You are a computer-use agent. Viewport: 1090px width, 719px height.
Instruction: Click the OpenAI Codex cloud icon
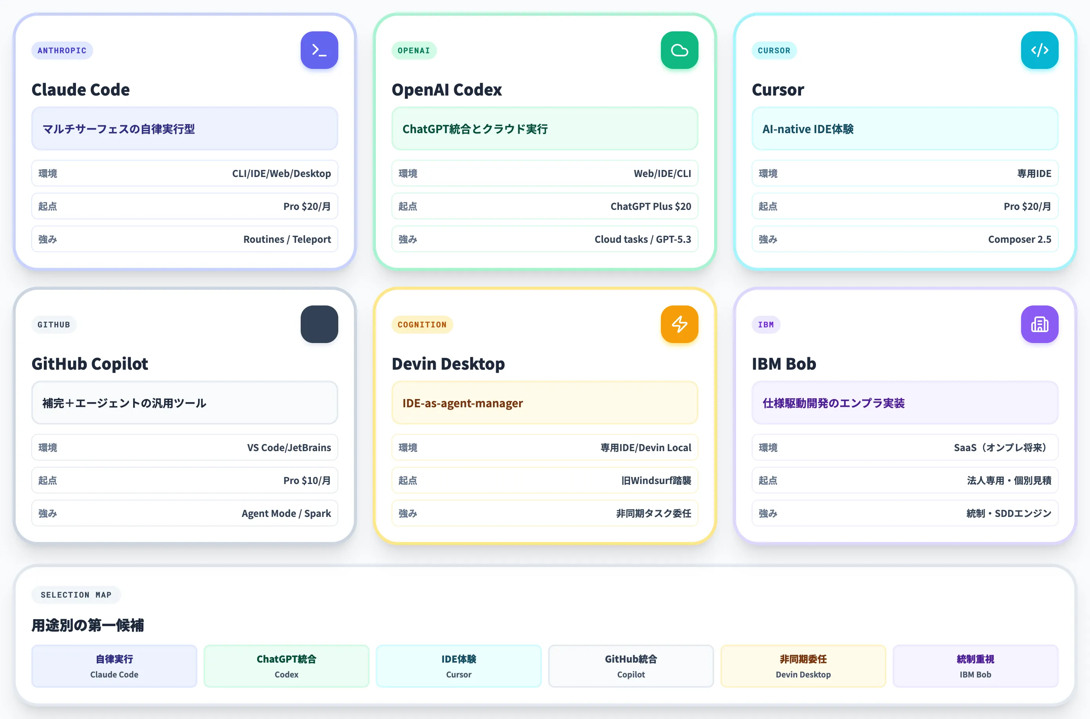coord(679,50)
